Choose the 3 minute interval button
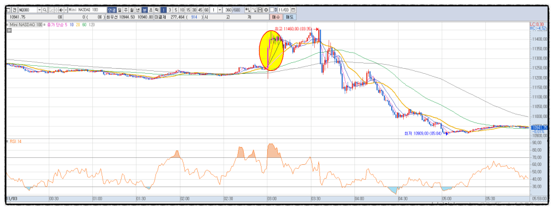Image resolution: width=554 pixels, height=210 pixels. point(170,10)
